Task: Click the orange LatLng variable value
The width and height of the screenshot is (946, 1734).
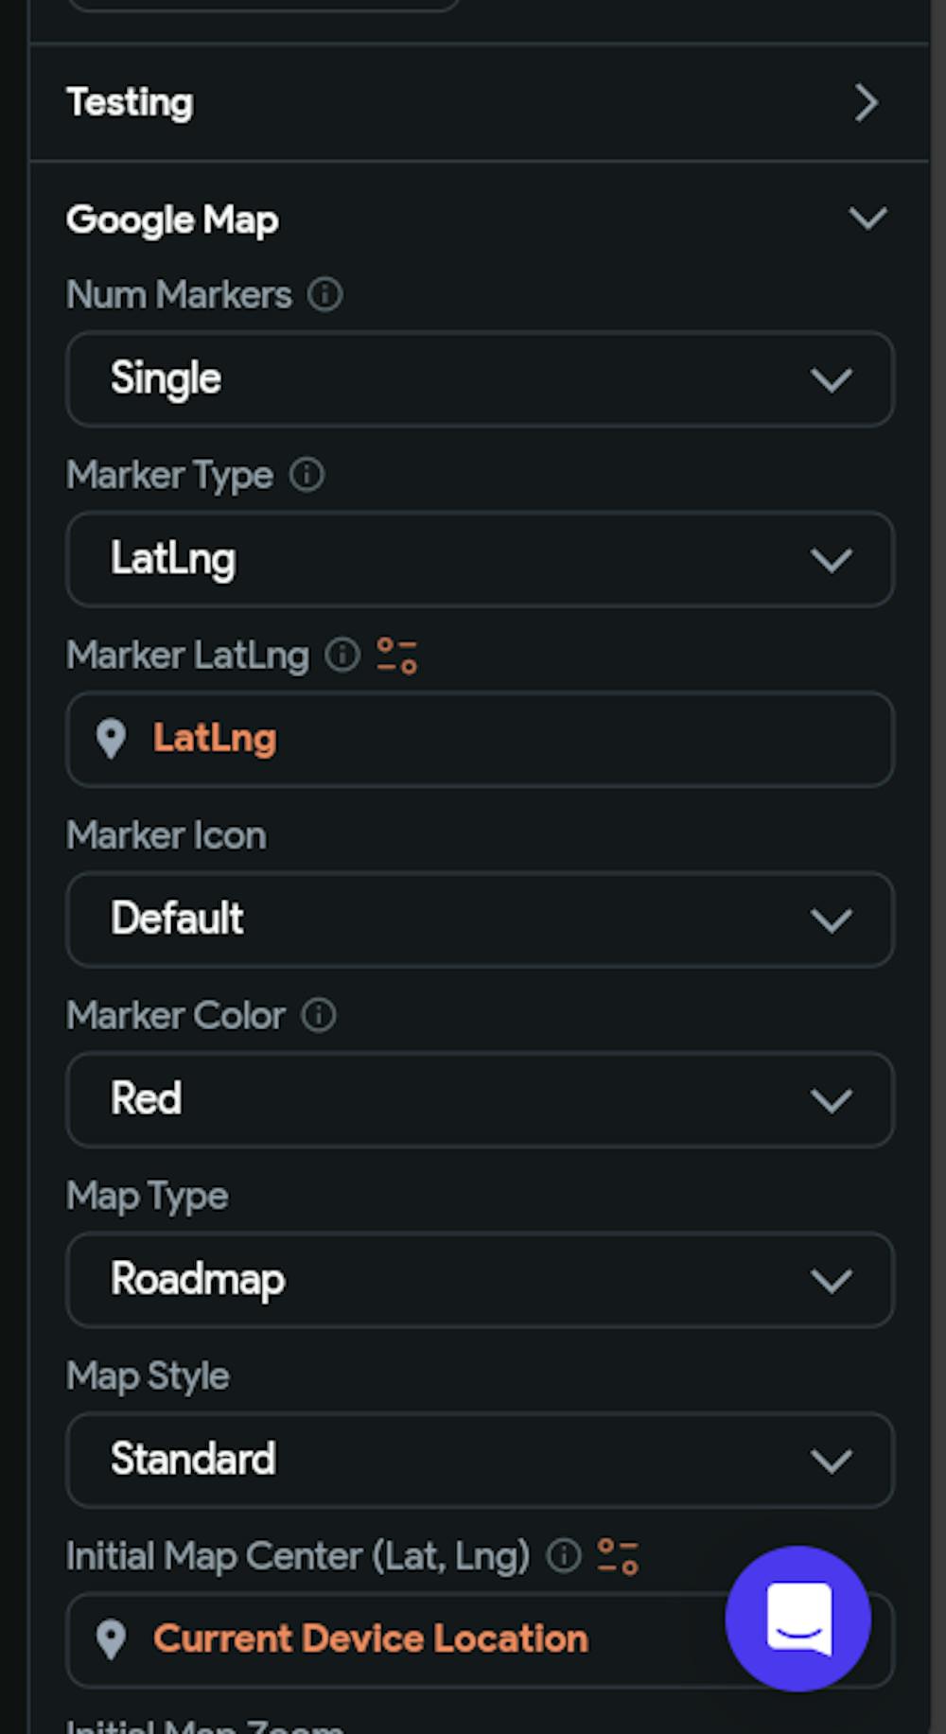Action: point(215,739)
